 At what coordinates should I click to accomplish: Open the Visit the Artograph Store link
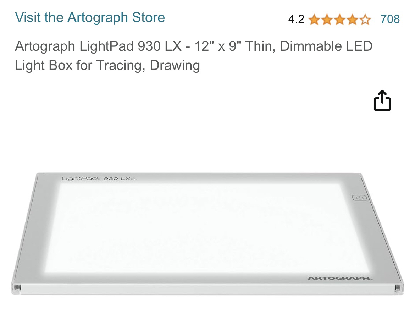[90, 17]
